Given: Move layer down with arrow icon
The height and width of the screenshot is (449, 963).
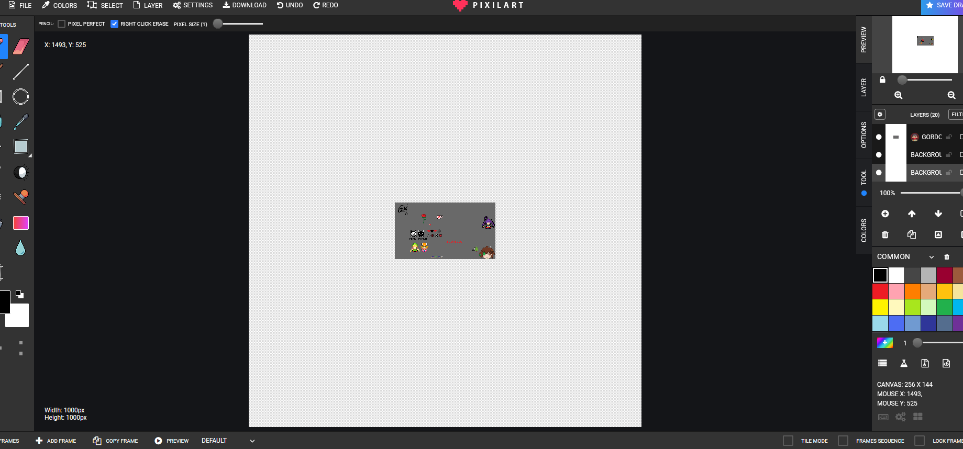Looking at the screenshot, I should coord(938,214).
